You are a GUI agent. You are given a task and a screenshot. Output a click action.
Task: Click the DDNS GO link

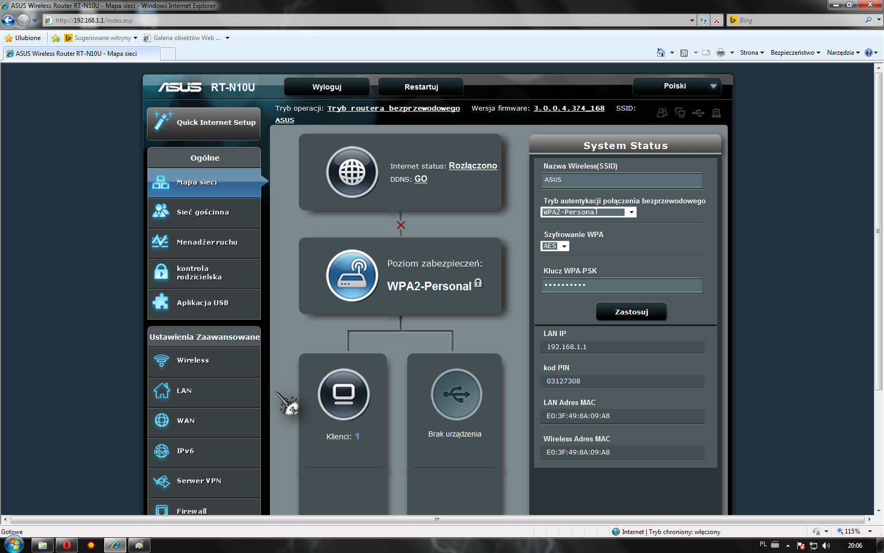click(420, 179)
